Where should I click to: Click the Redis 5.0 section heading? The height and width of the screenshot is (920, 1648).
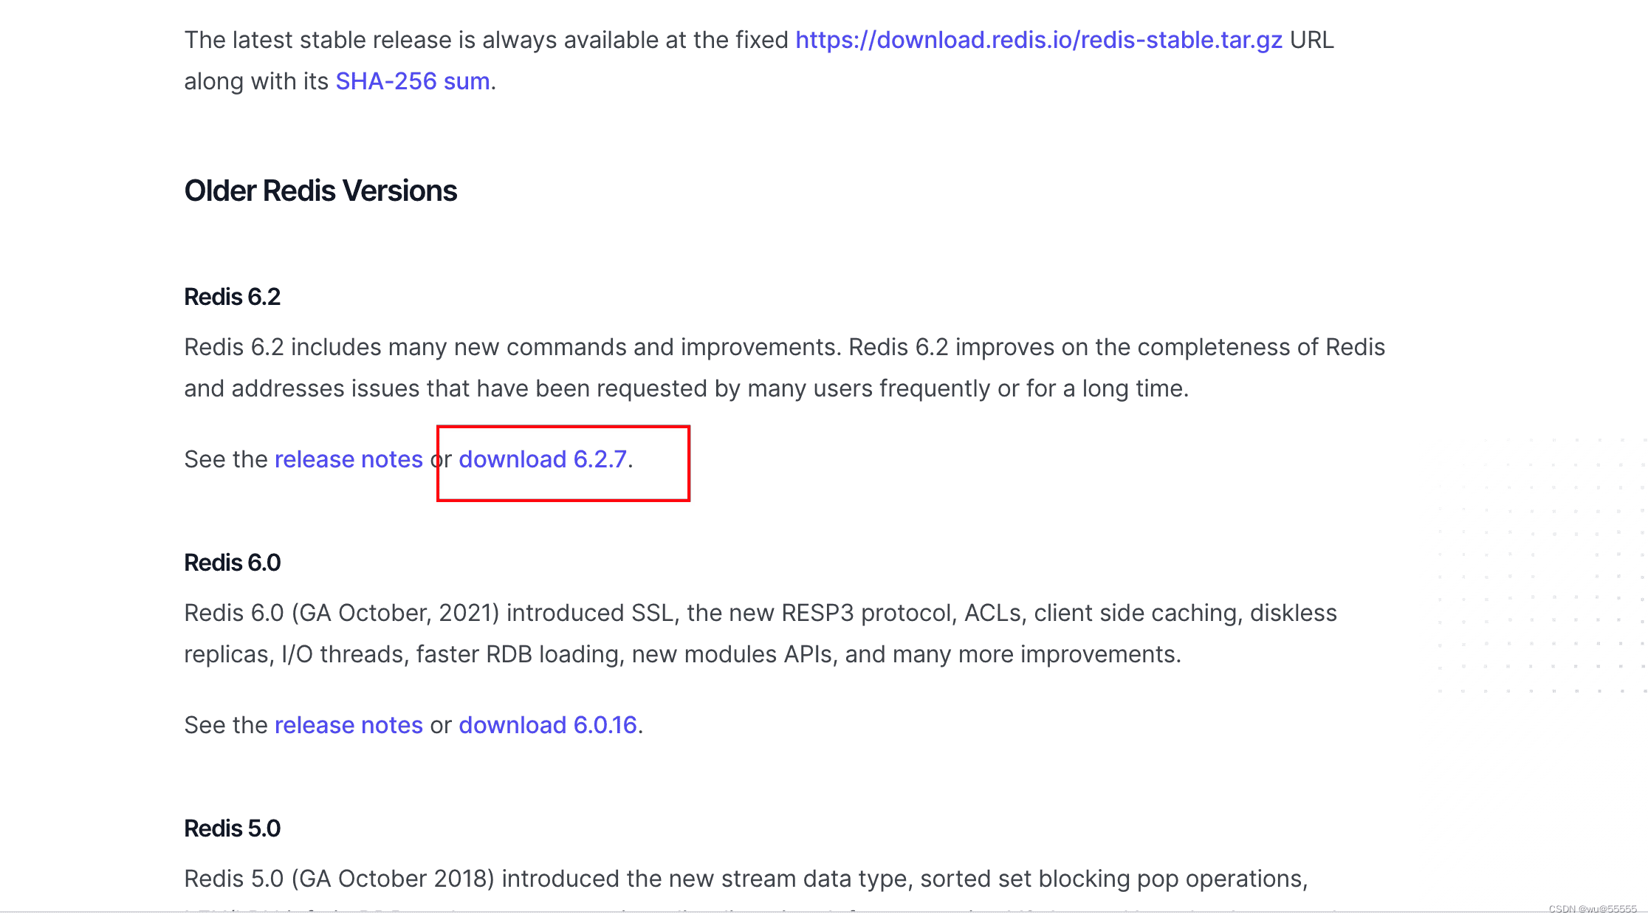tap(232, 828)
